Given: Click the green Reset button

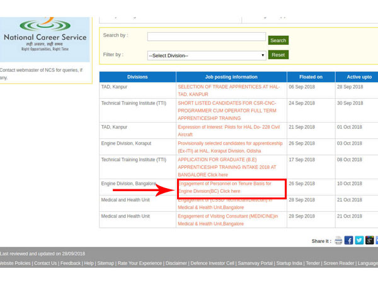Looking at the screenshot, I should click(x=278, y=55).
